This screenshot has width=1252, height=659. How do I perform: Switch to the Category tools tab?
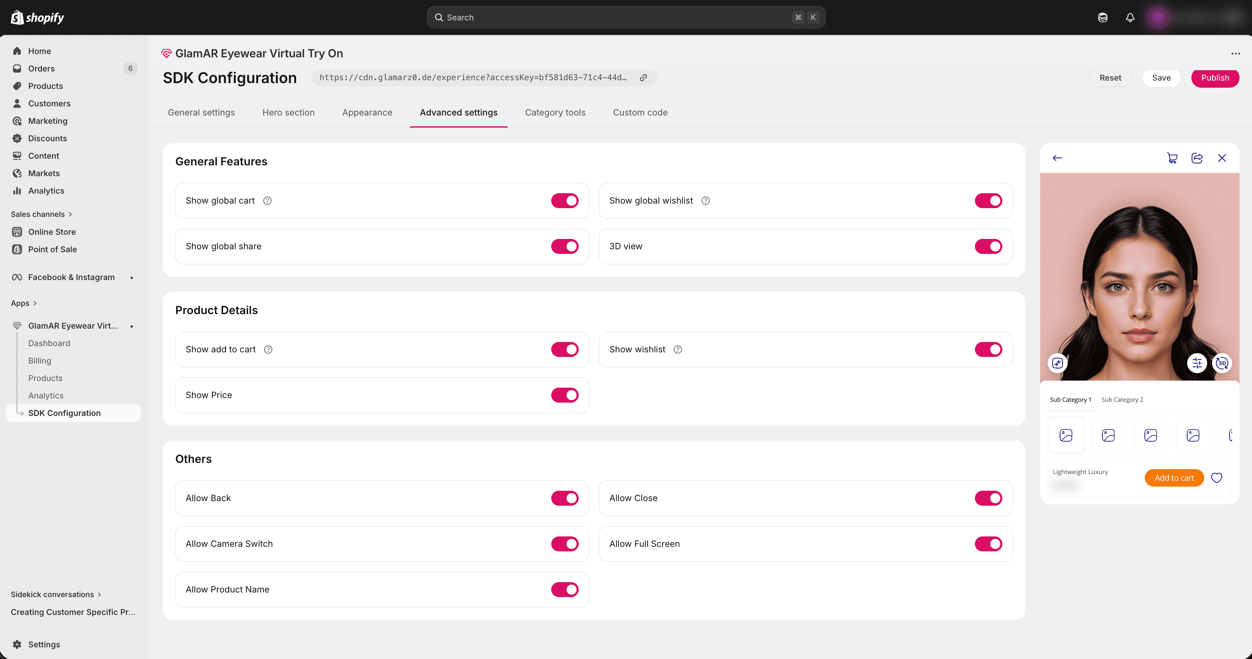point(555,112)
